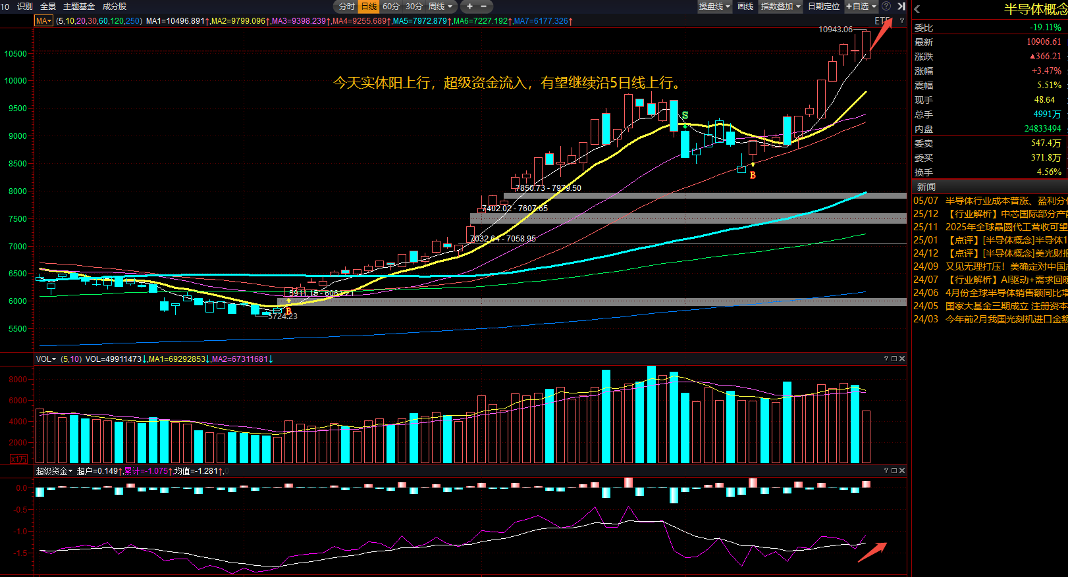Click the 换手 value 4.56%
Screen dimensions: 1068x577
click(x=1049, y=172)
